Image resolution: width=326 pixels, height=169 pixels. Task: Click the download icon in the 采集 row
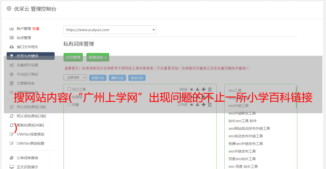point(197,104)
